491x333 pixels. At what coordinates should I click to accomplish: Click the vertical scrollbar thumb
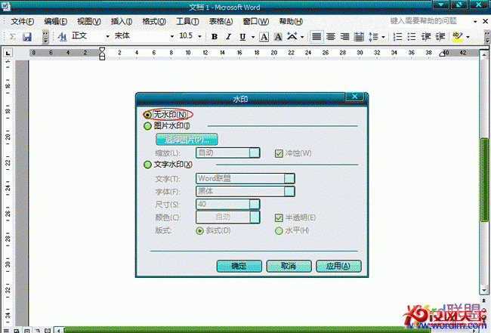click(484, 180)
